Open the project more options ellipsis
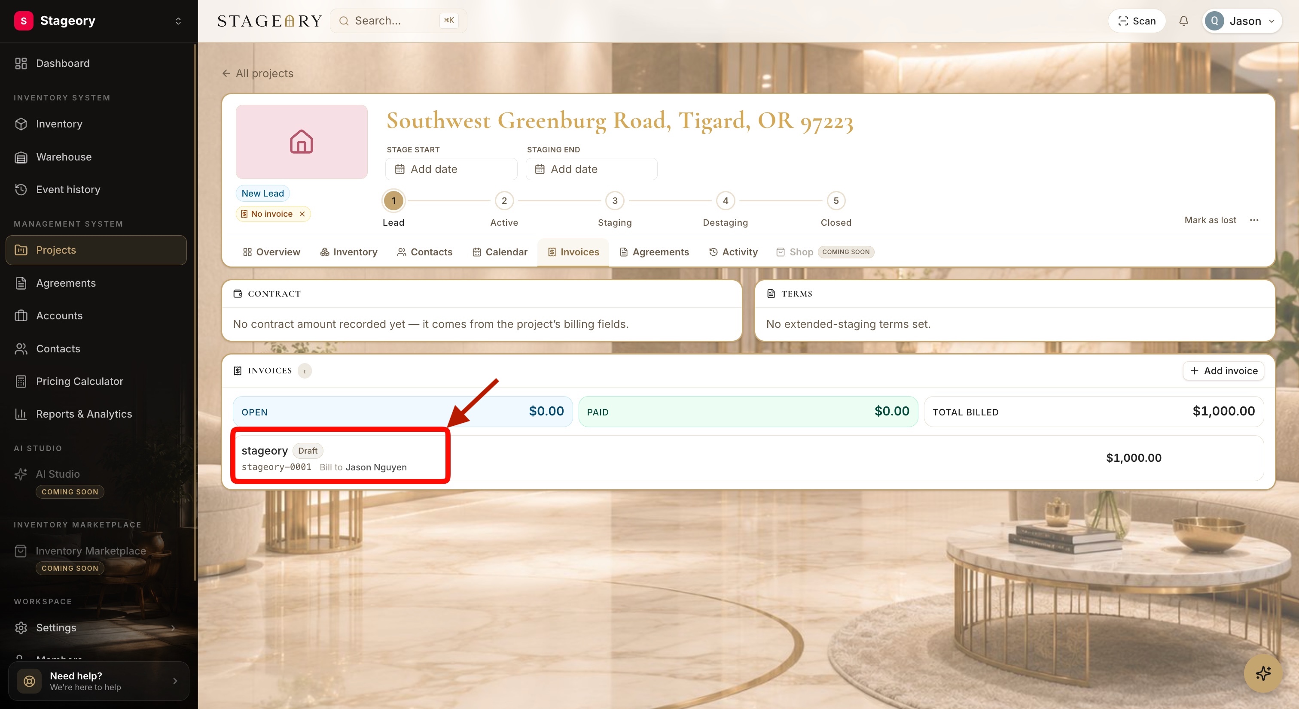 coord(1254,220)
